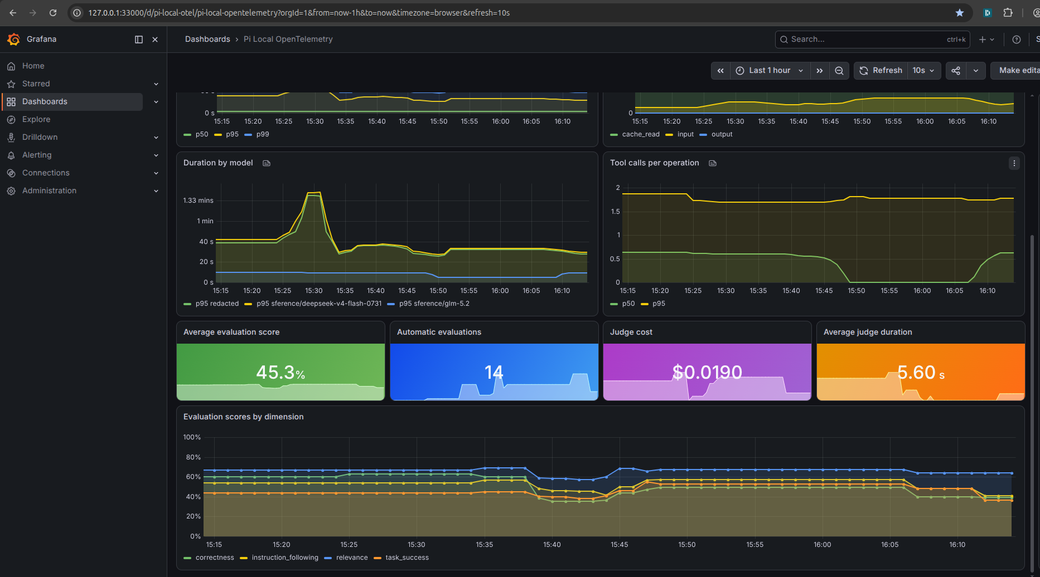Screen dimensions: 1040x577
Task: Close the sidebar menu
Action: 155,40
